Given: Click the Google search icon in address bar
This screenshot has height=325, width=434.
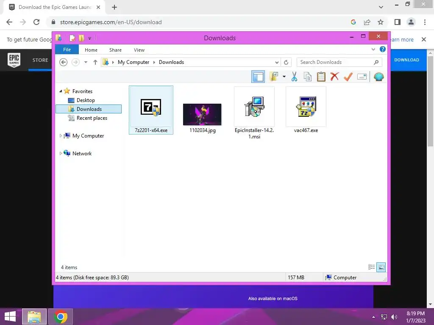Looking at the screenshot, I should coord(353,22).
